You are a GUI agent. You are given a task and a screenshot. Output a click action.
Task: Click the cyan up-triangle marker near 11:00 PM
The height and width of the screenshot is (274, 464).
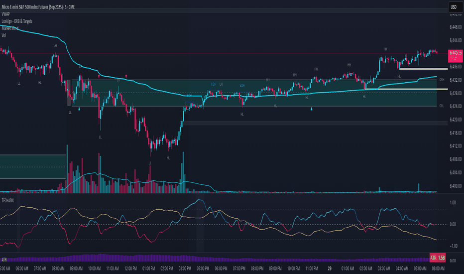pyautogui.click(x=311, y=109)
